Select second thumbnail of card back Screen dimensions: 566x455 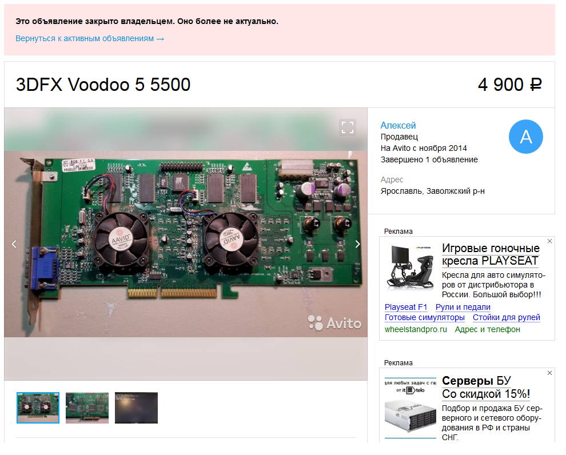click(x=87, y=408)
